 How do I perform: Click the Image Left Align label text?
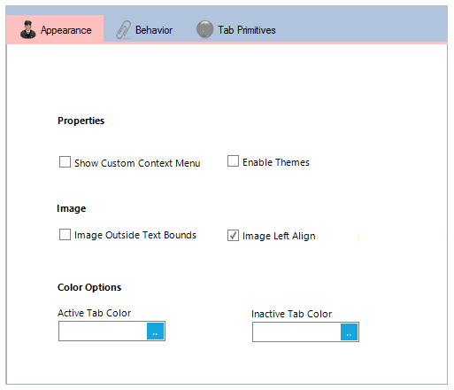tap(279, 236)
